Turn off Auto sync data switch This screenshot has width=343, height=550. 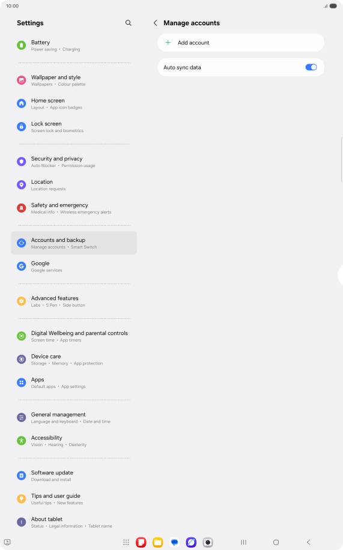(311, 67)
